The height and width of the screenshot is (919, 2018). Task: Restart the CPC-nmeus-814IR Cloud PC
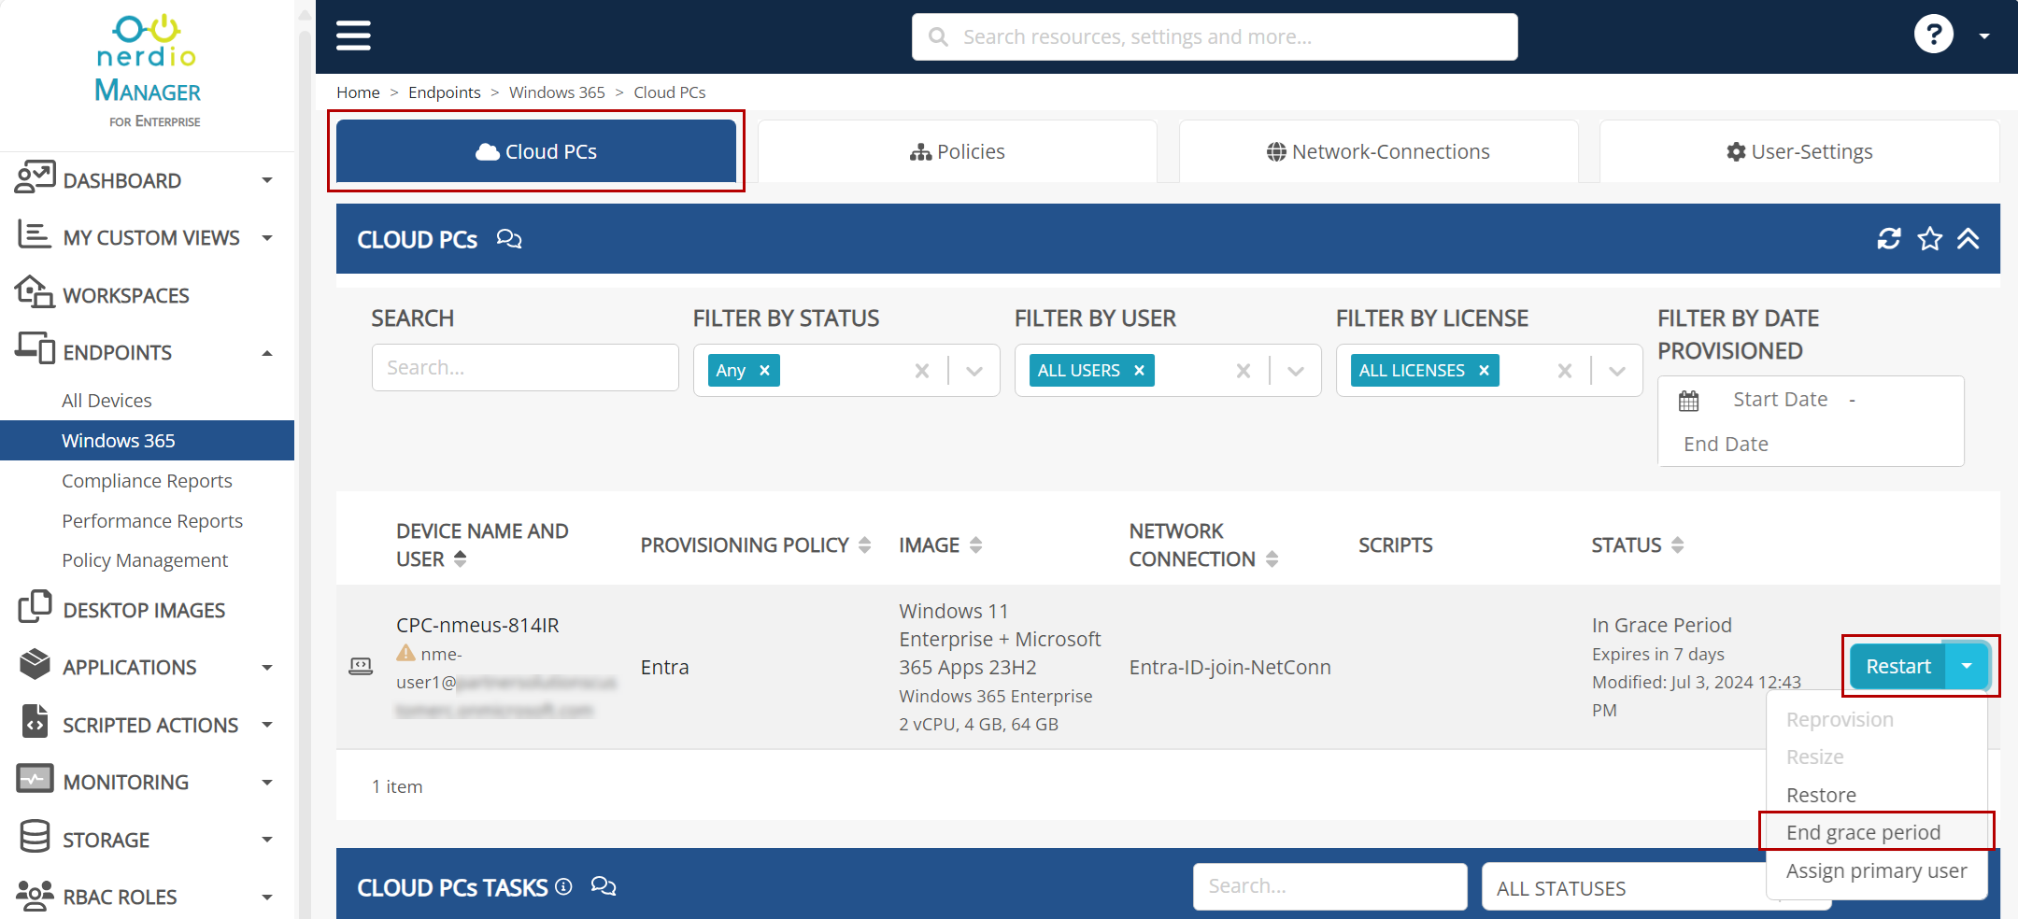click(x=1897, y=666)
